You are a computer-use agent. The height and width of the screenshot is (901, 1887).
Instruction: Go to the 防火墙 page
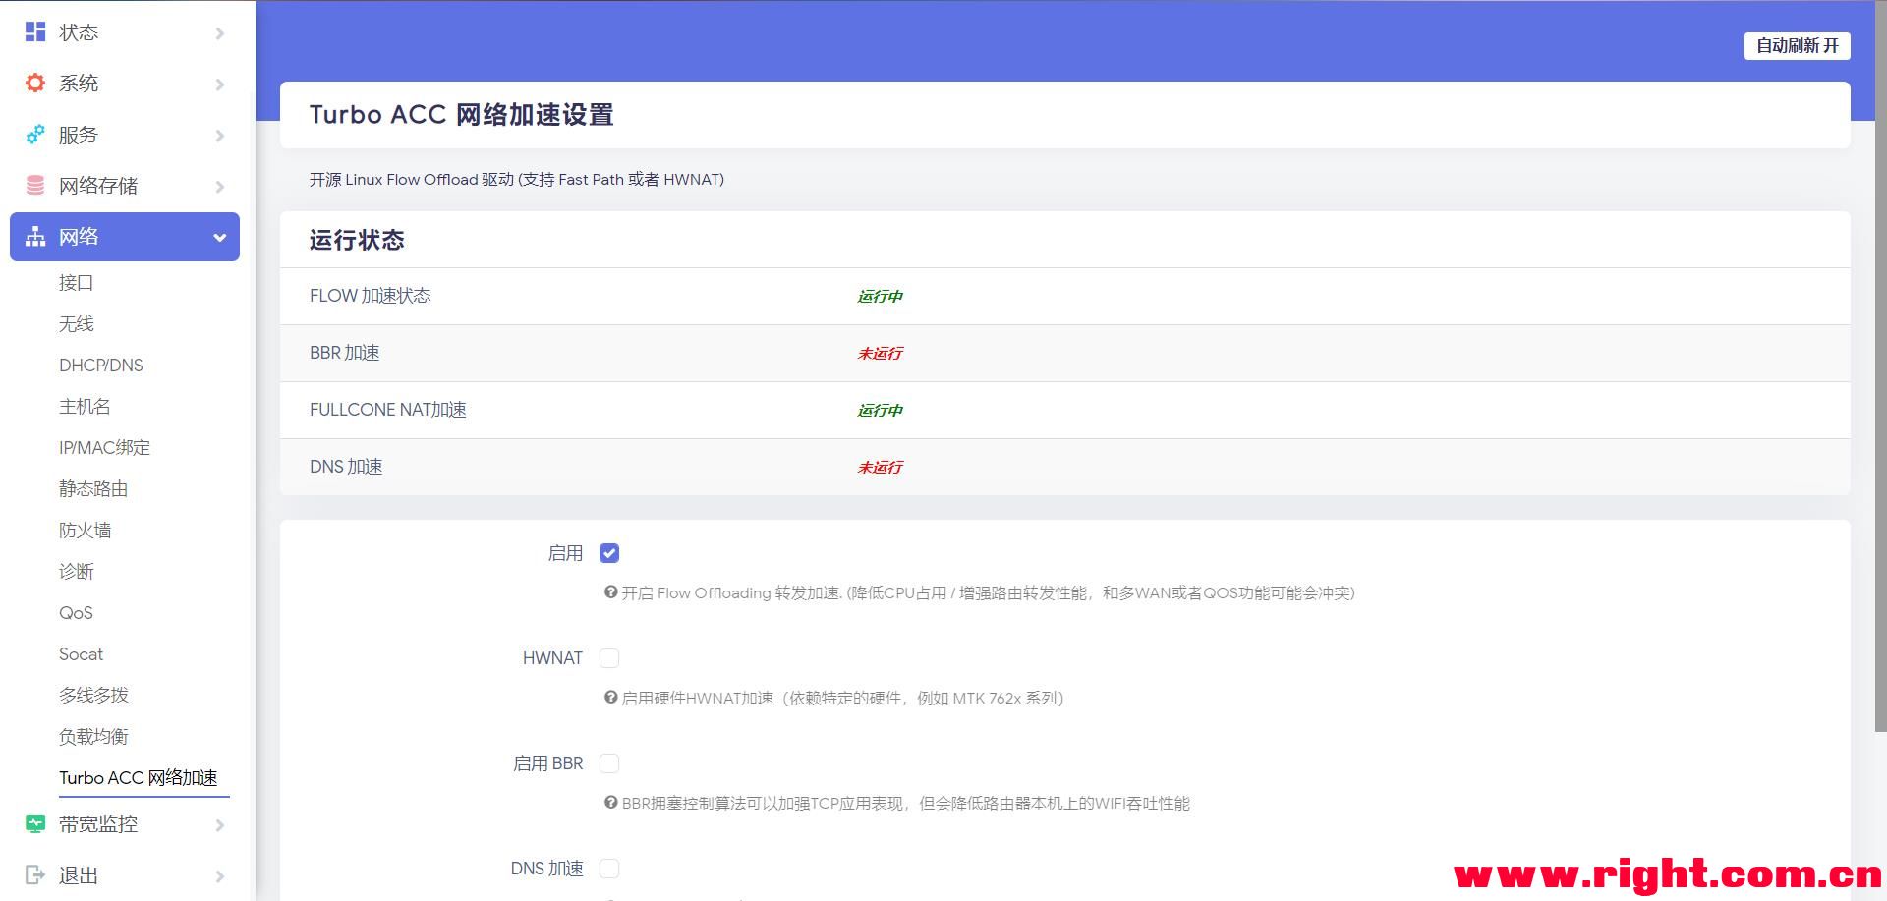85,531
